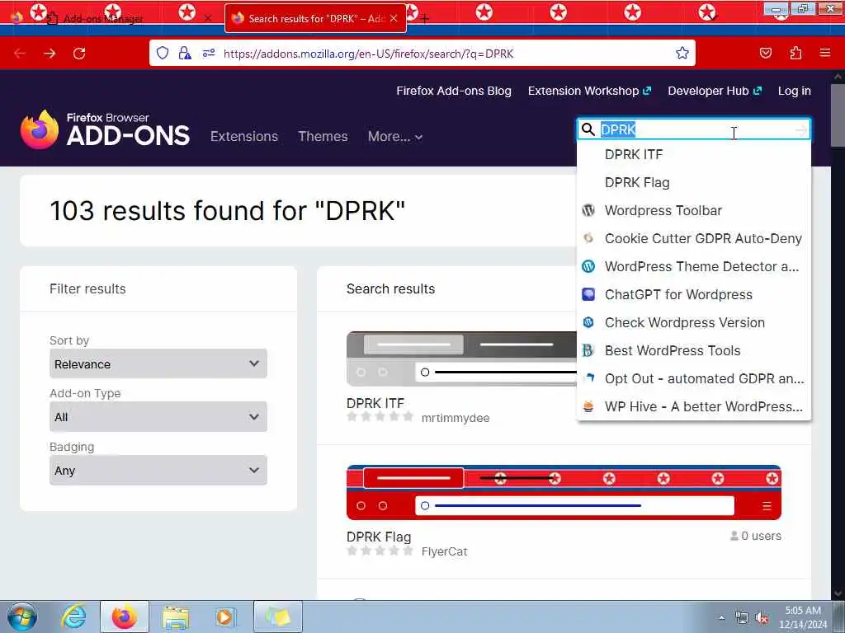The image size is (845, 633).
Task: Choose WordPress Theme Detector suggestion
Action: [x=693, y=266]
